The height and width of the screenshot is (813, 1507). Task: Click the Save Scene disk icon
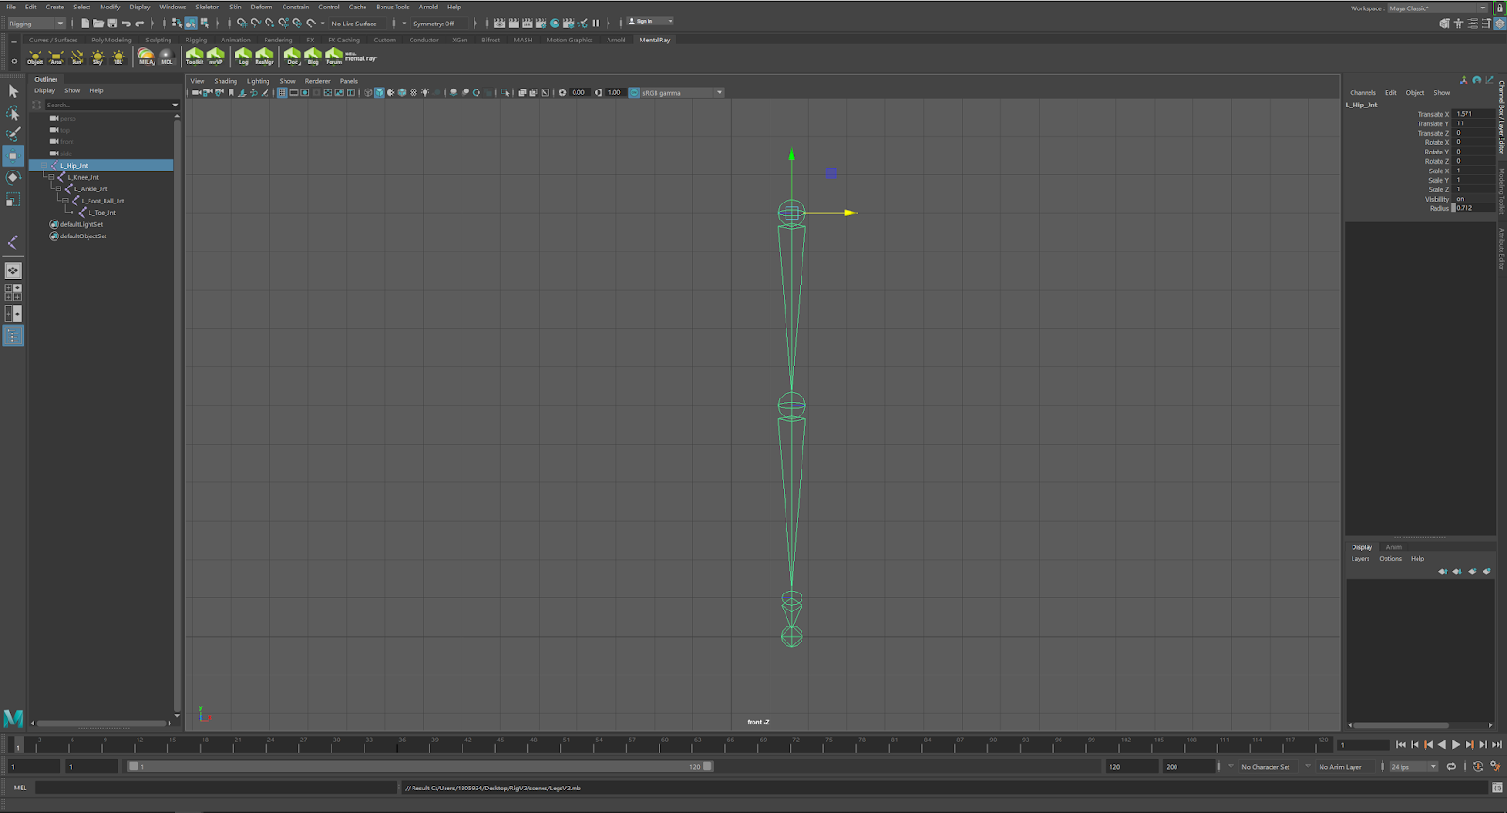point(111,24)
